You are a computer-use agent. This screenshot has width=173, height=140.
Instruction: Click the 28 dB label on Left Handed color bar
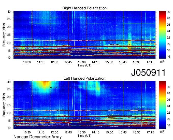[168, 93]
